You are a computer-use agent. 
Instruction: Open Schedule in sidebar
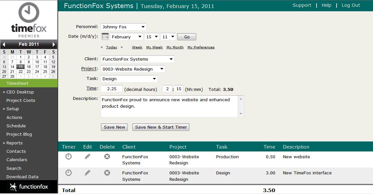tap(16, 126)
